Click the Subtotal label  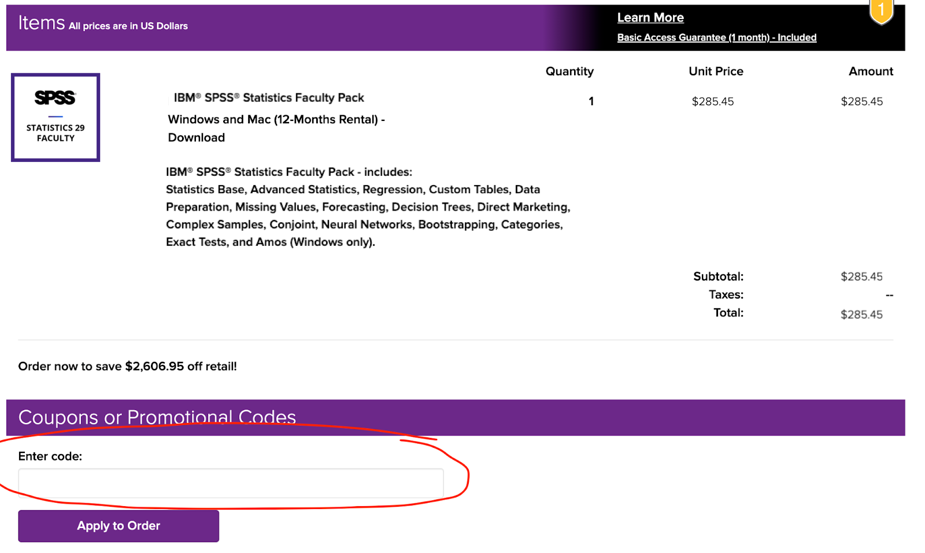pos(719,276)
